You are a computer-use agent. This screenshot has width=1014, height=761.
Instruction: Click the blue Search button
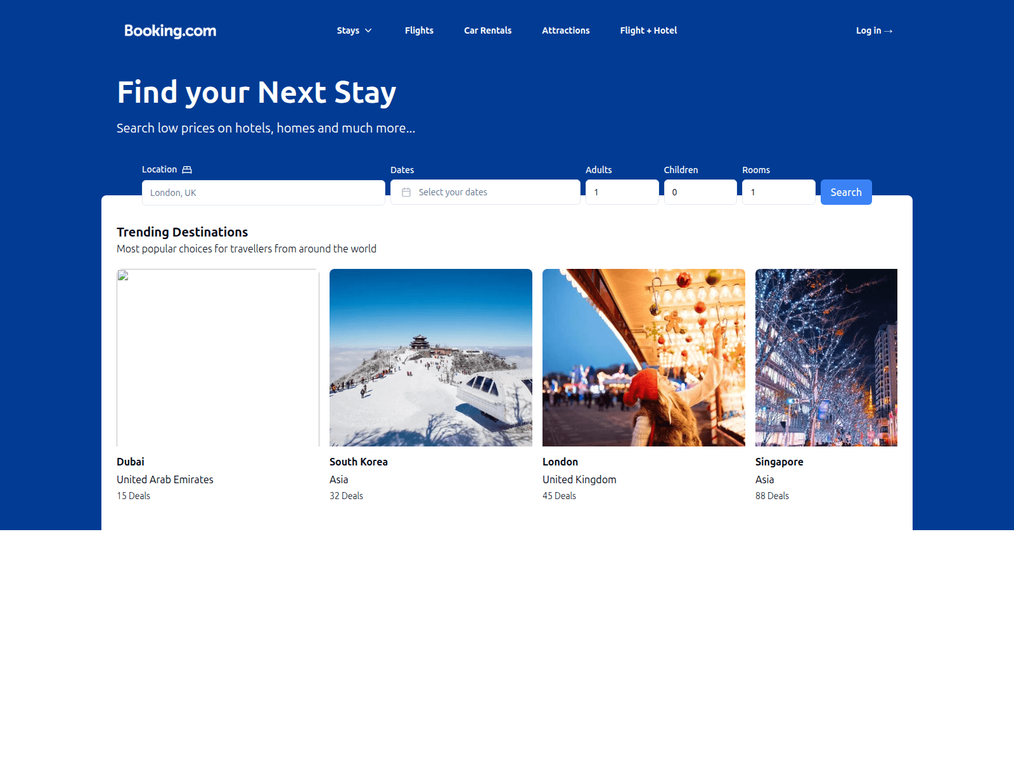coord(846,192)
